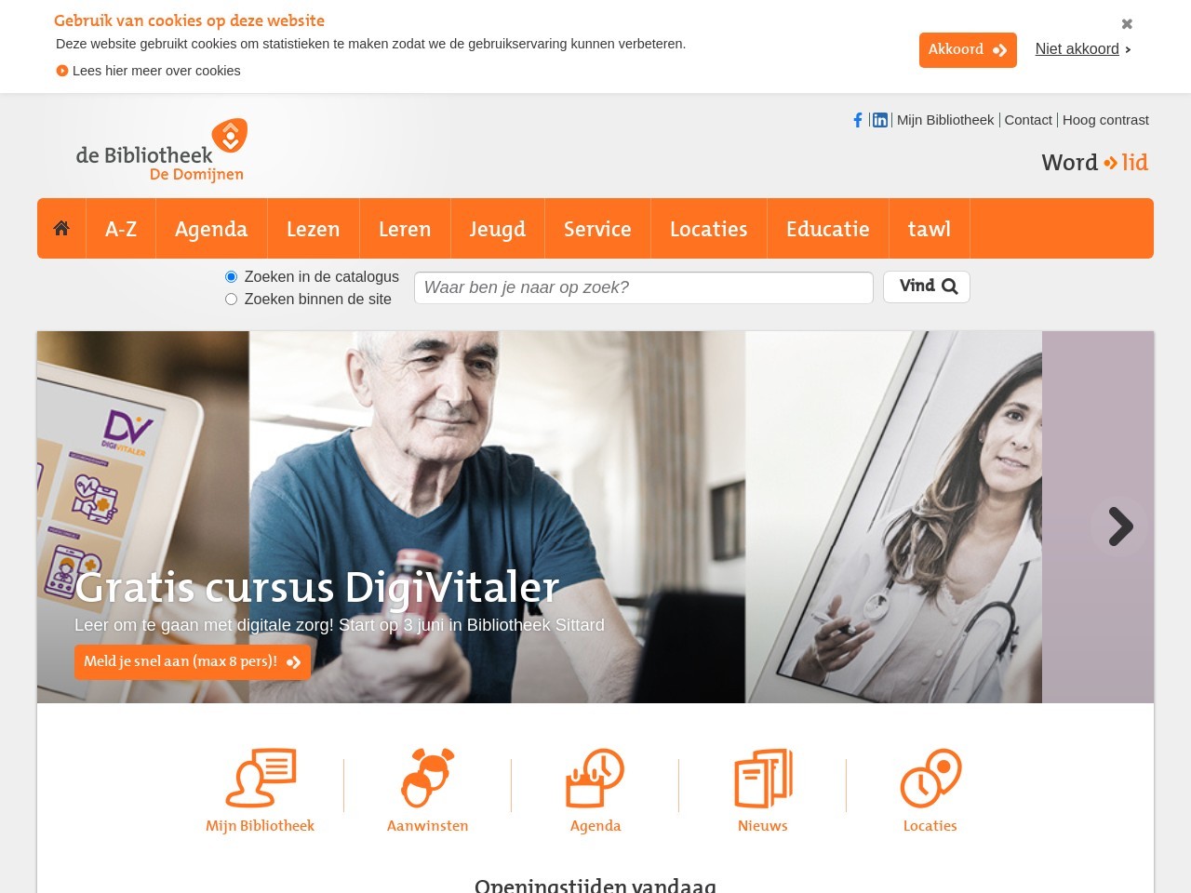Image resolution: width=1191 pixels, height=893 pixels.
Task: Expand the Lezen menu
Action: click(x=313, y=229)
